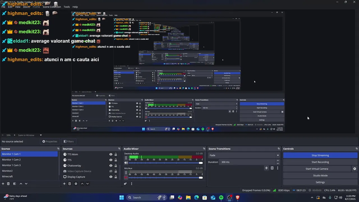This screenshot has width=359, height=202.
Task: Decrease transition duration stepper down
Action: pos(278,163)
